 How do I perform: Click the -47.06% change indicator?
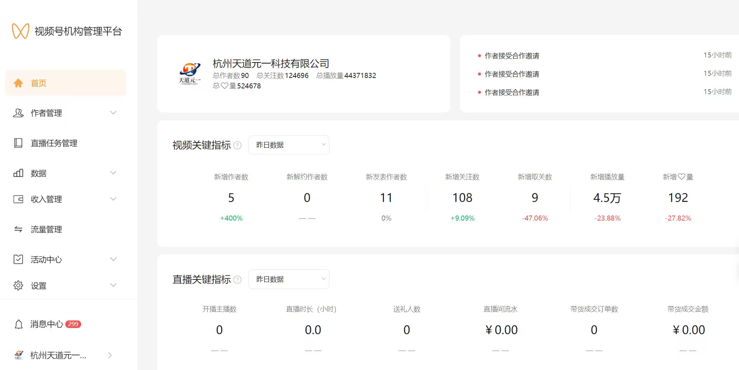click(535, 218)
